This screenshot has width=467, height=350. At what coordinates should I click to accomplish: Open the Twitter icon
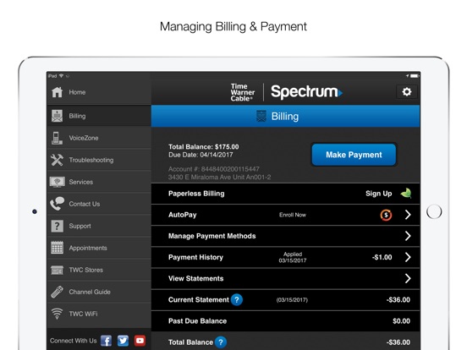123,341
